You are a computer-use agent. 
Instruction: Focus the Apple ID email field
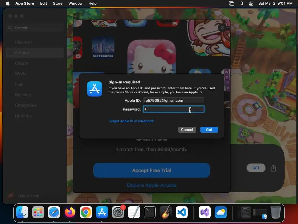click(x=173, y=100)
